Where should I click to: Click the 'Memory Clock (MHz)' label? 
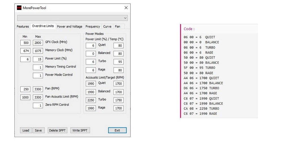point(59,50)
